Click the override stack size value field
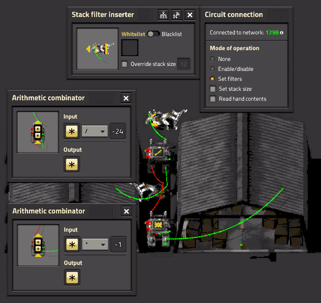 pyautogui.click(x=184, y=64)
